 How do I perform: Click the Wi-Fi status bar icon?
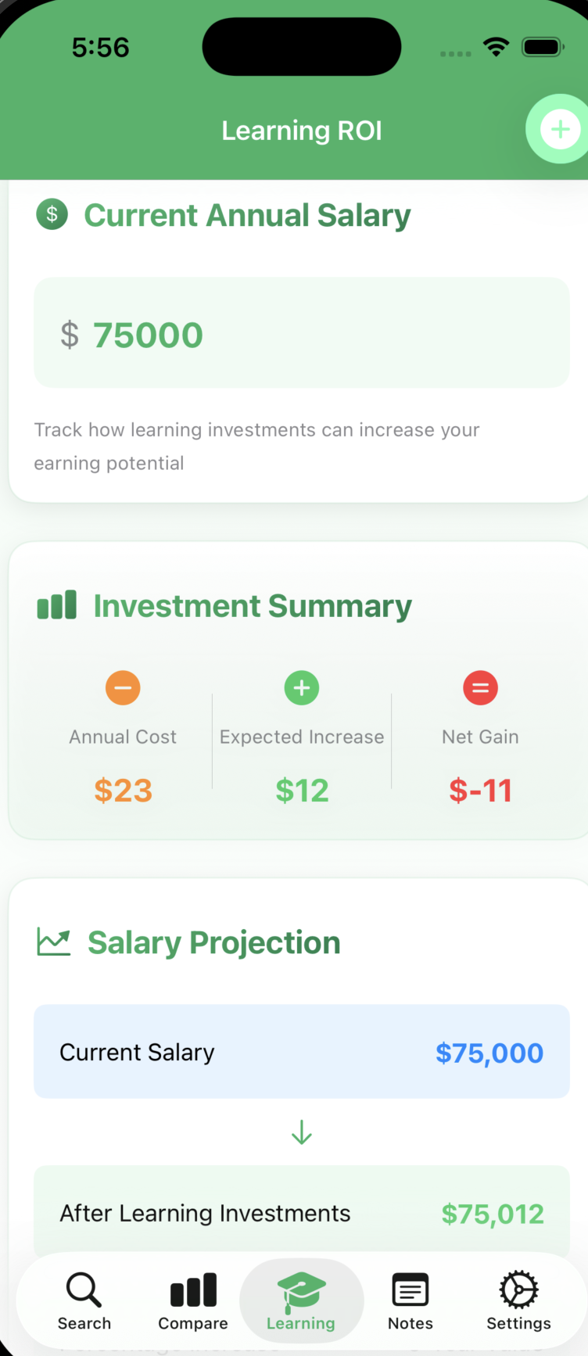496,47
